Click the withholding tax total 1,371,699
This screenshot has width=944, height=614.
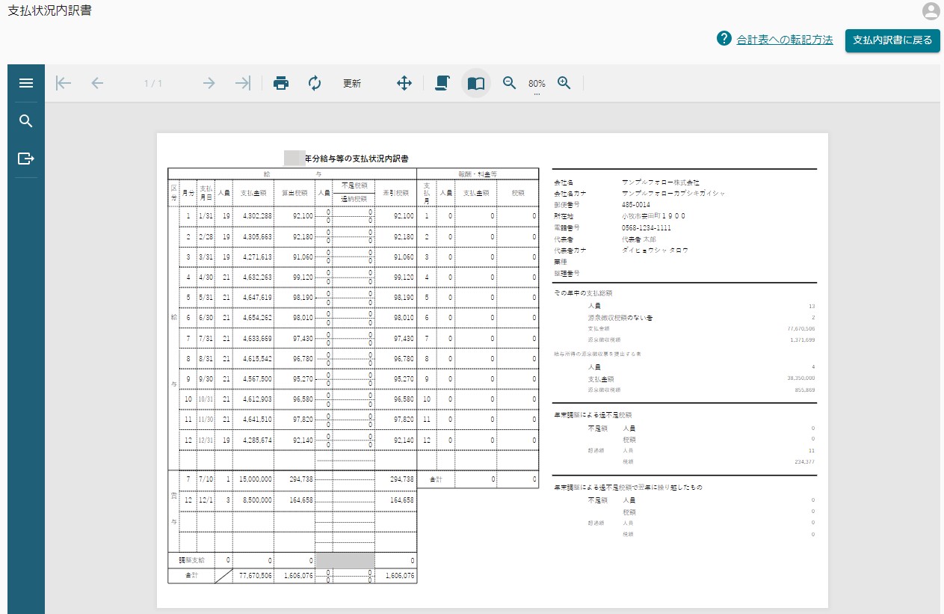[x=802, y=340]
